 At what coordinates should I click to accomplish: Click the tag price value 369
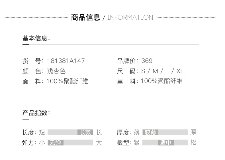coord(147,61)
